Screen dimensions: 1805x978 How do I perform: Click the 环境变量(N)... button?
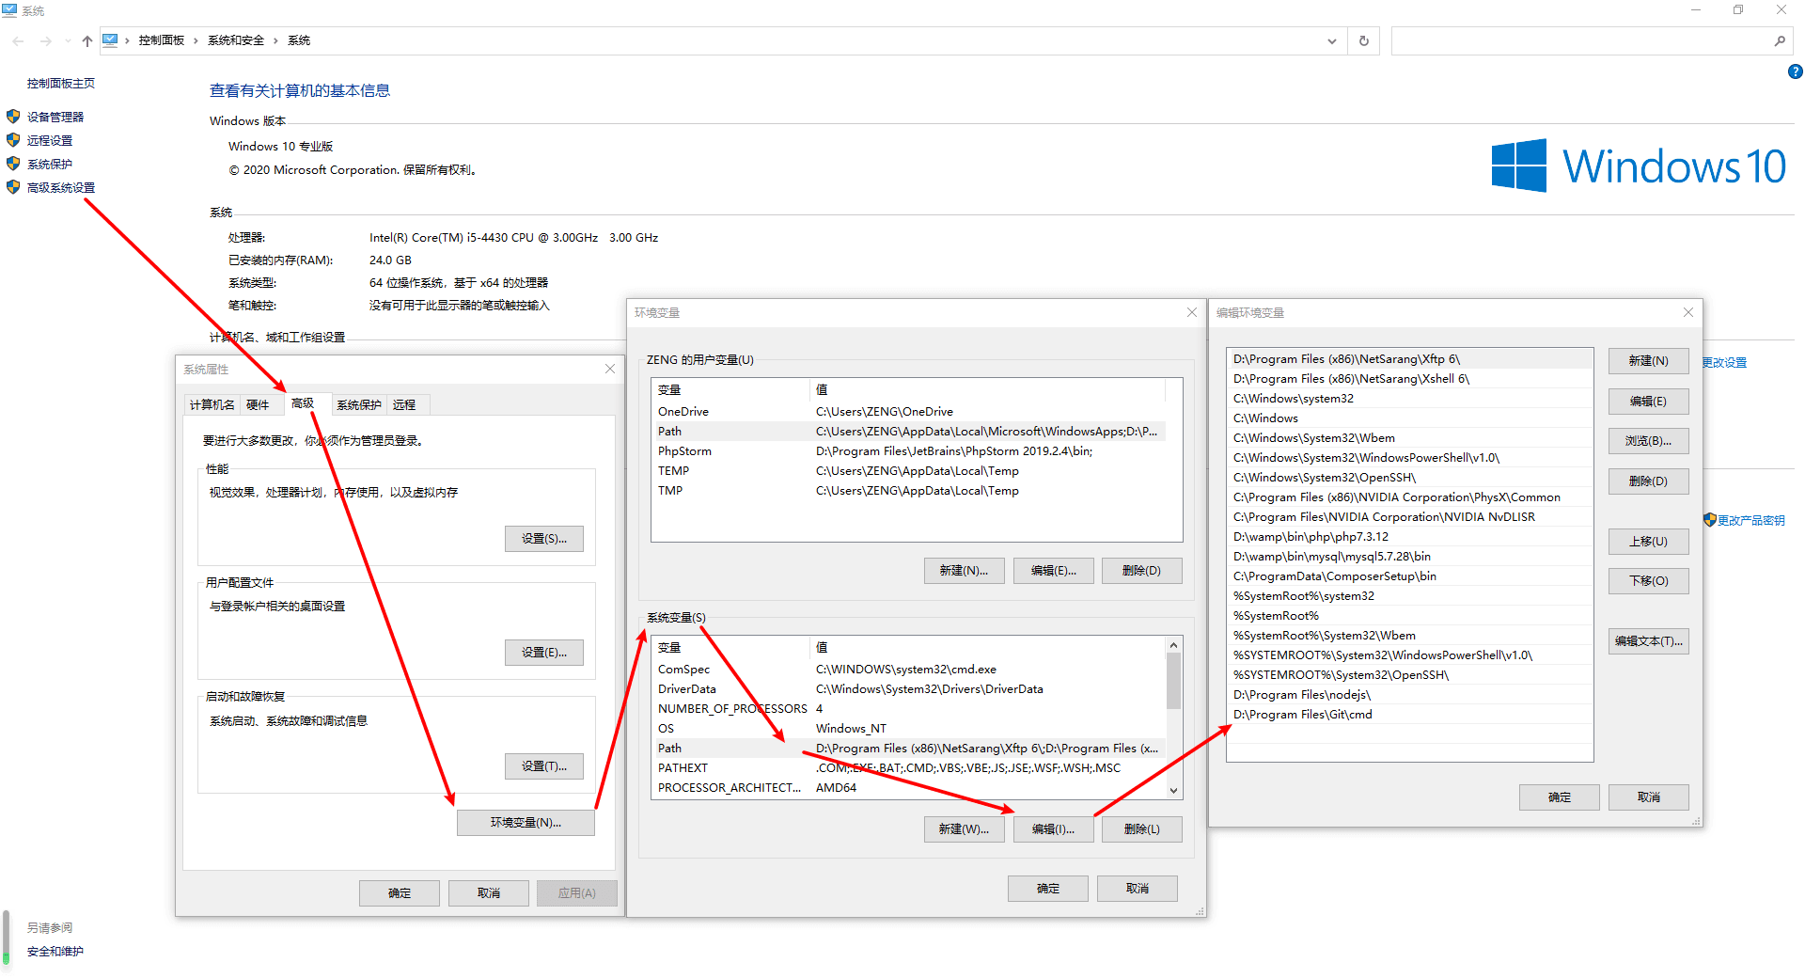click(526, 823)
